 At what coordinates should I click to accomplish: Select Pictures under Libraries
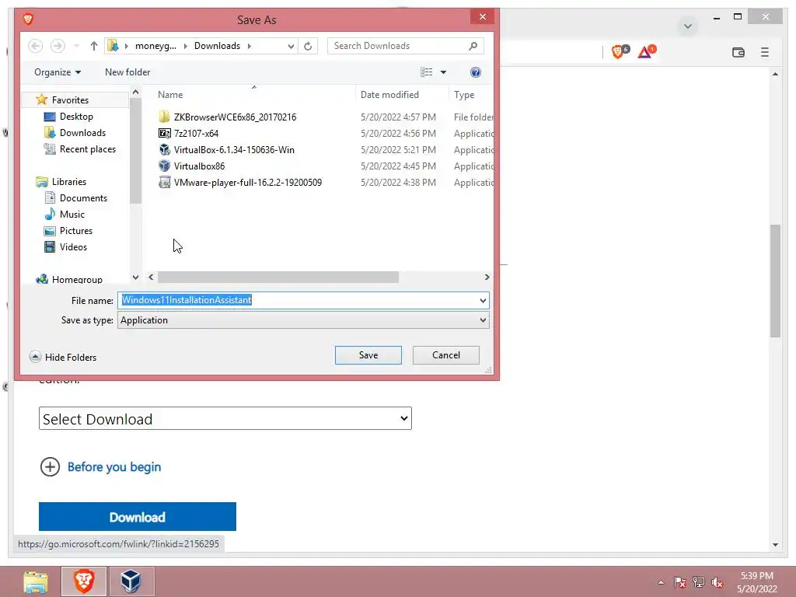pyautogui.click(x=76, y=230)
